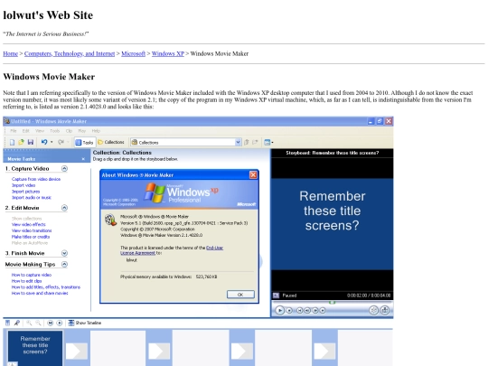The width and height of the screenshot is (488, 366).
Task: Open the File menu
Action: click(x=14, y=131)
